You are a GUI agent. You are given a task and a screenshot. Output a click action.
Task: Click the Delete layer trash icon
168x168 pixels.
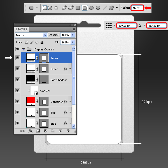pyautogui.click(x=68, y=131)
